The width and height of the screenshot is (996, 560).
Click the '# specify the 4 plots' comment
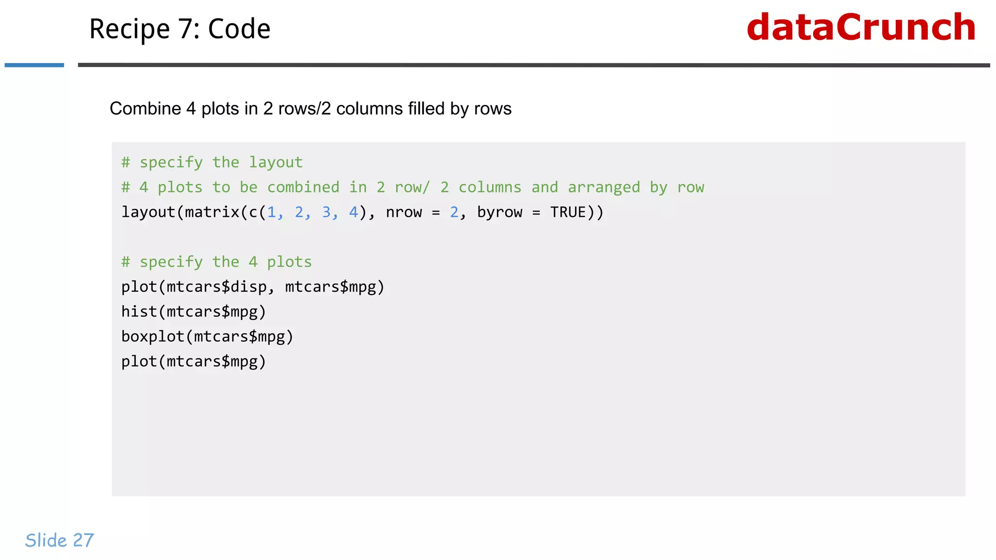(216, 262)
